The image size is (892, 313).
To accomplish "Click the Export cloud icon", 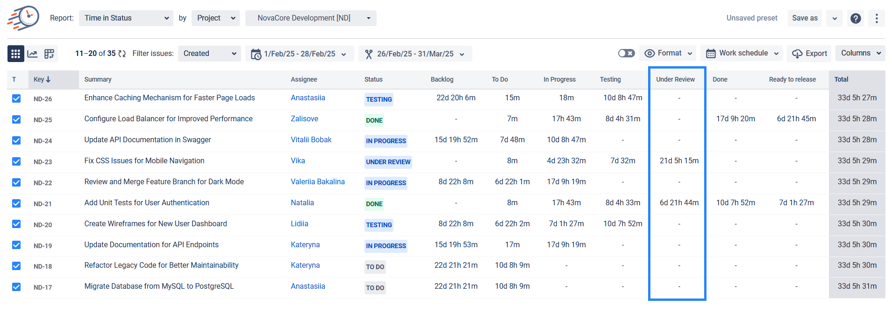I will (x=797, y=54).
